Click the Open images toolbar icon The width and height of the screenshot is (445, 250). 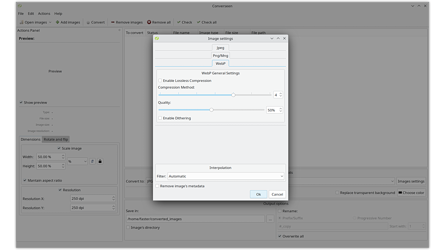click(22, 22)
